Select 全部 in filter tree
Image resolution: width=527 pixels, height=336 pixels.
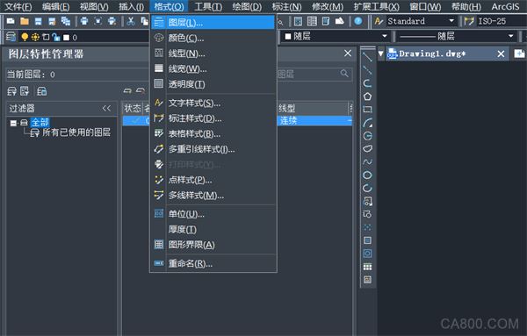point(40,122)
